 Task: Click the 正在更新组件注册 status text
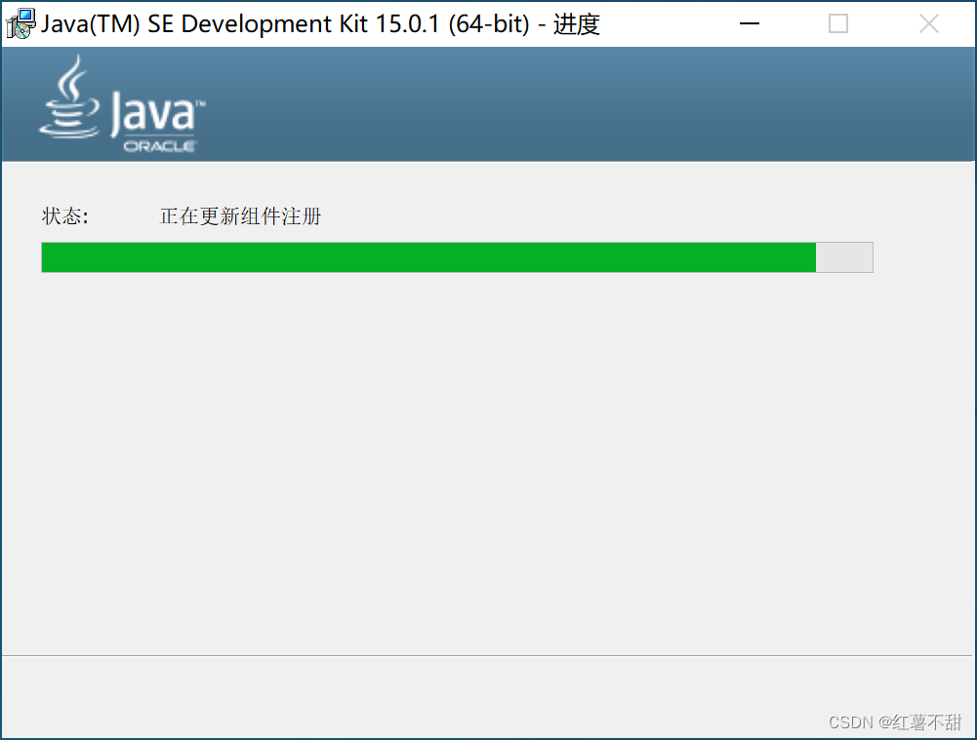(x=240, y=216)
